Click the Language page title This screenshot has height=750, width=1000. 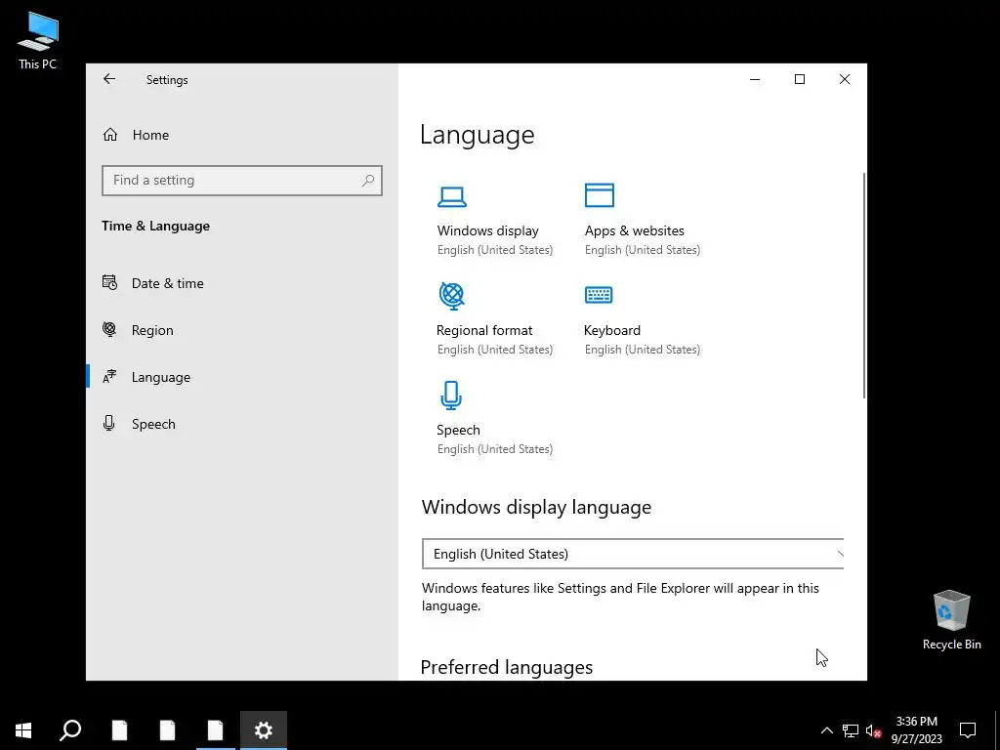[477, 135]
